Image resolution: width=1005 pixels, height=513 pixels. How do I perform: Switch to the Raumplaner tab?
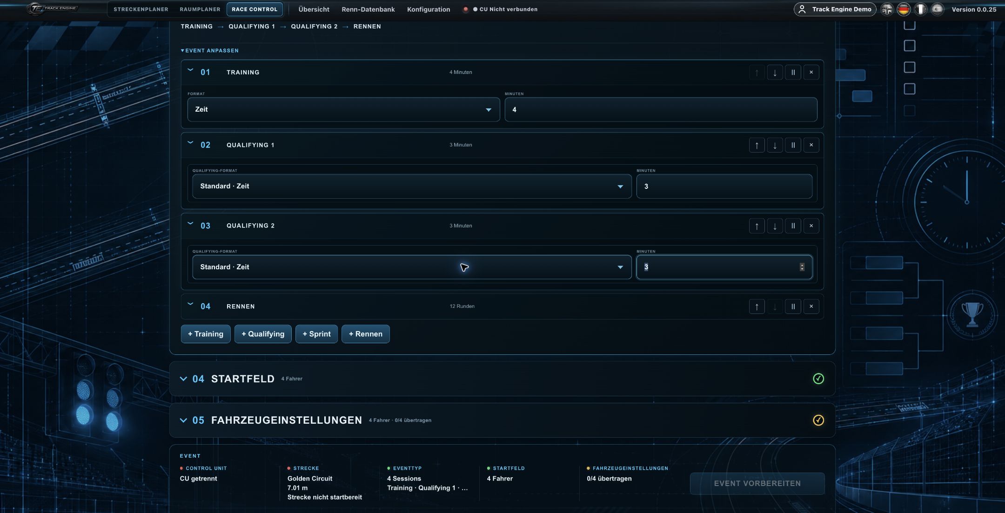(200, 9)
